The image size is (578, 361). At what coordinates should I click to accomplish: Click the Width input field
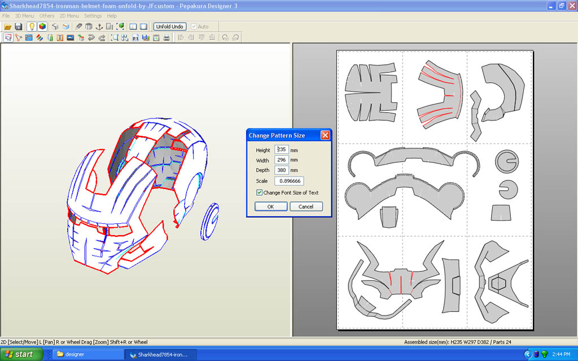(x=282, y=160)
